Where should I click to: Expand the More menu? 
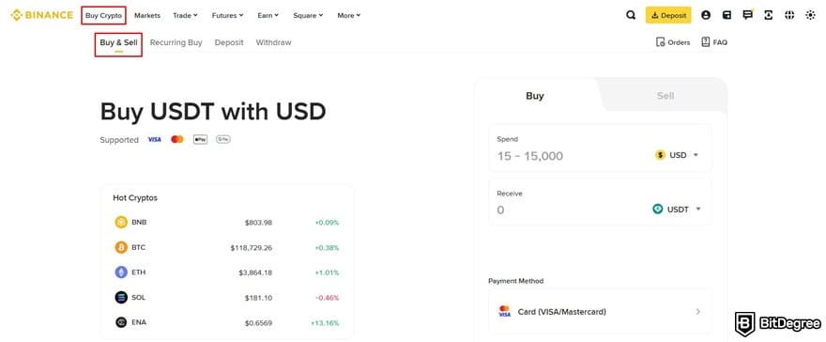[x=349, y=15]
